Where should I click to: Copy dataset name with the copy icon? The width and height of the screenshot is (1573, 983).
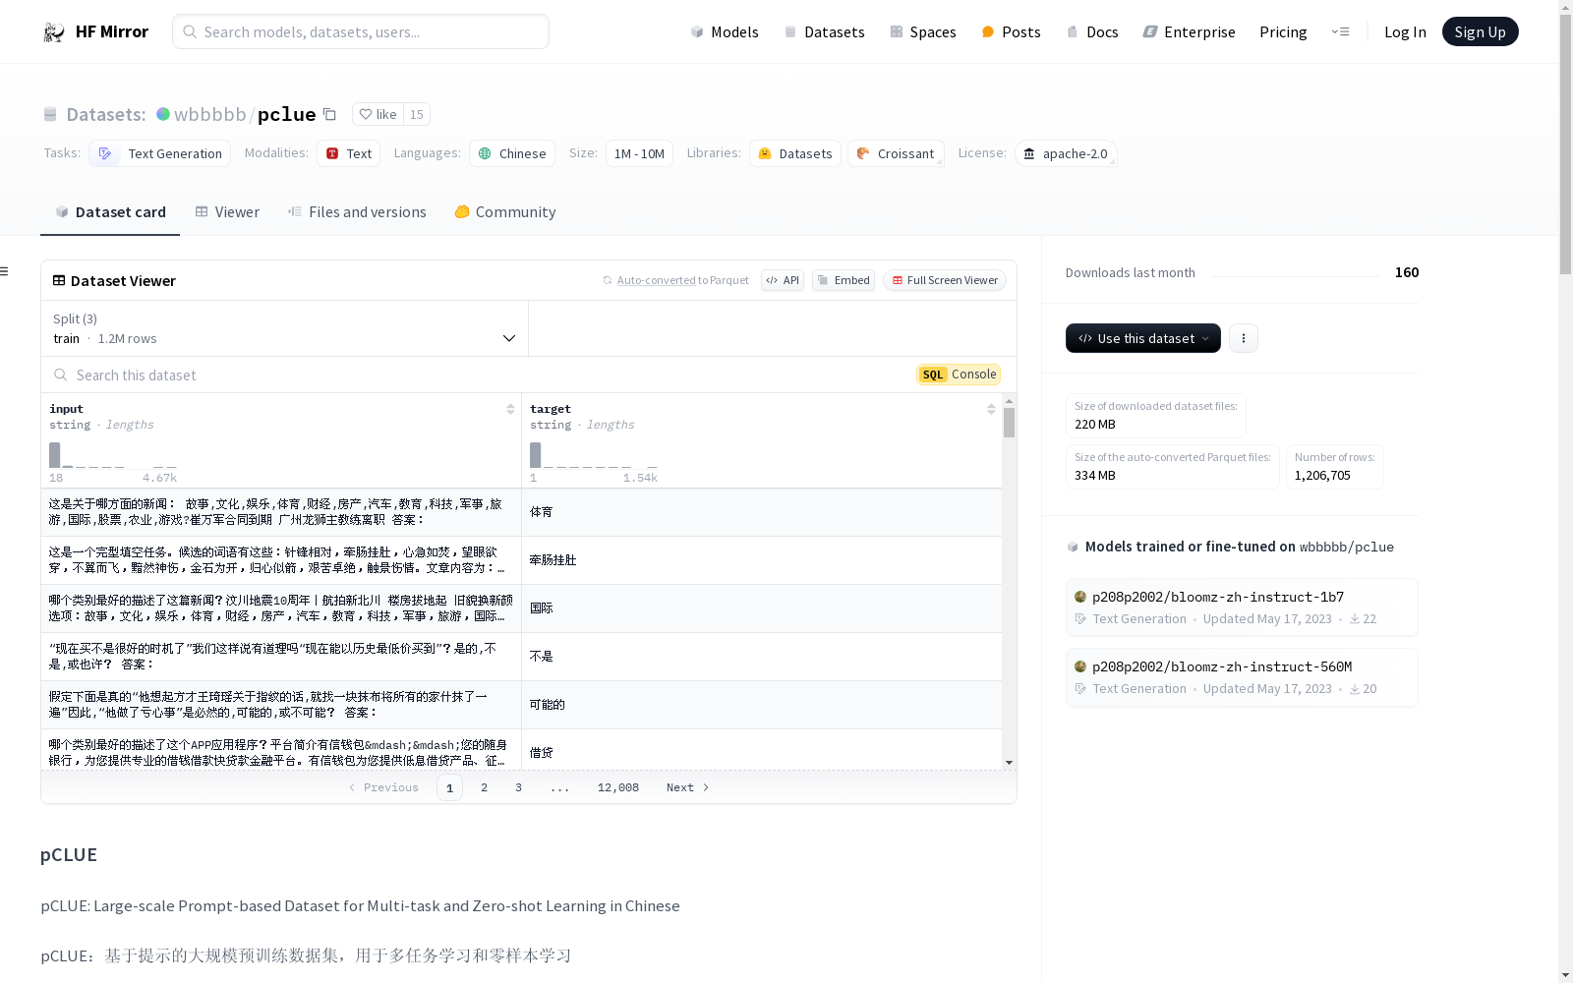coord(330,115)
